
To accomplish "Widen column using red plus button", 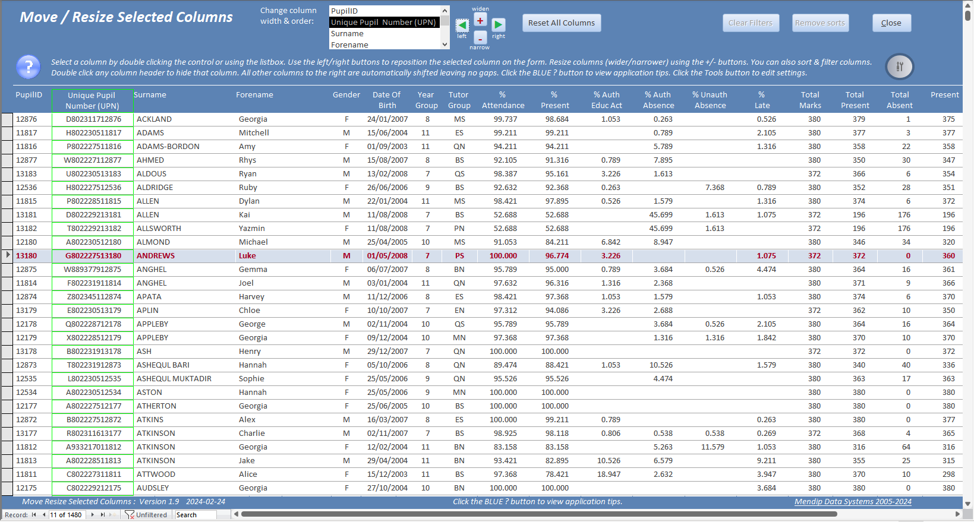I will click(480, 20).
